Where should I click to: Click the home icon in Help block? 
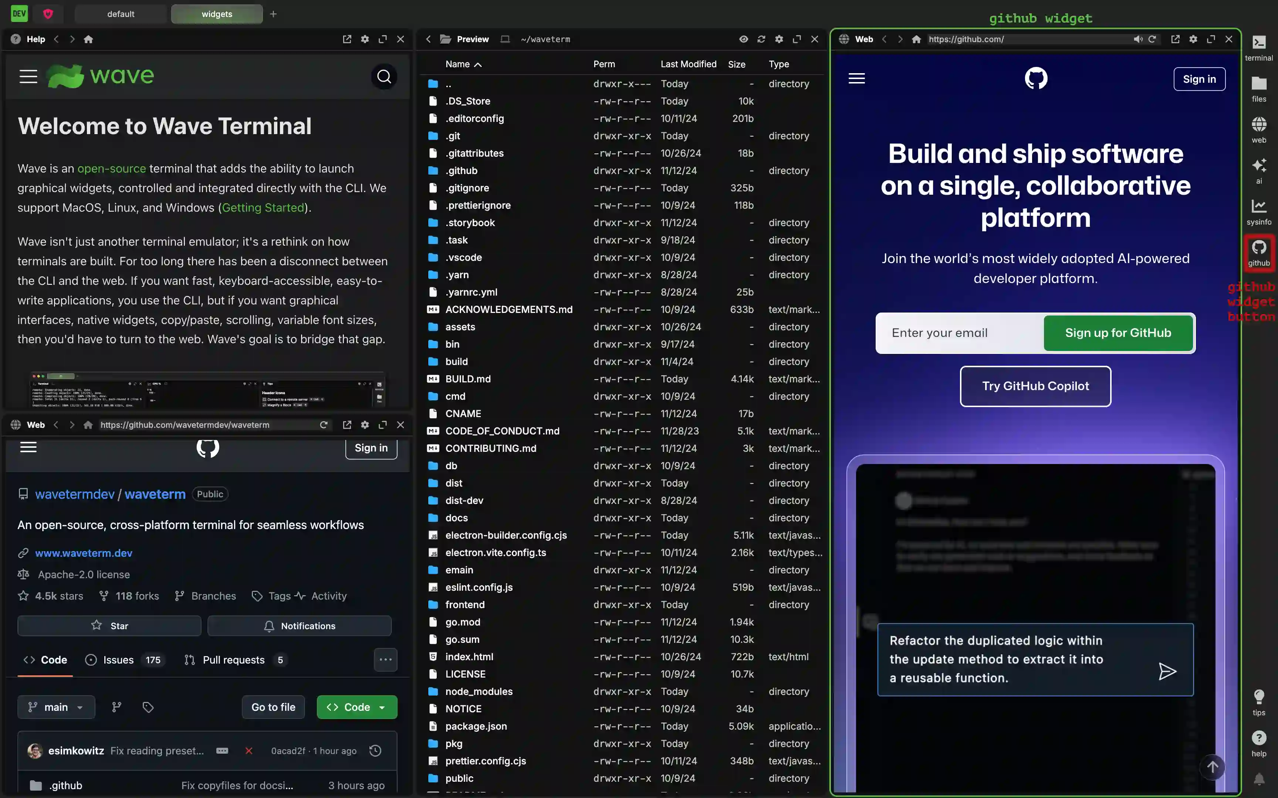click(x=88, y=39)
